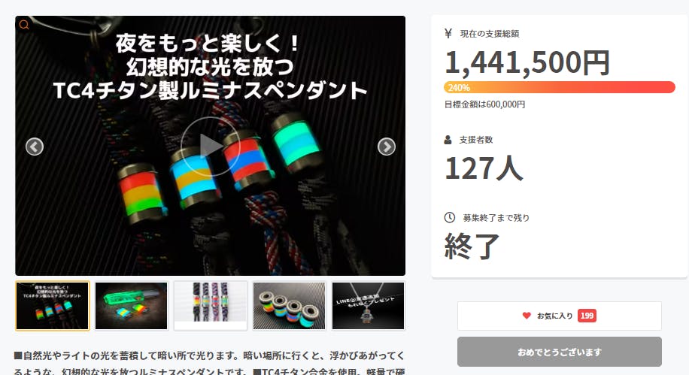This screenshot has width=689, height=375.
Task: Click the magnifier zoom icon on main image
Action: (24, 25)
